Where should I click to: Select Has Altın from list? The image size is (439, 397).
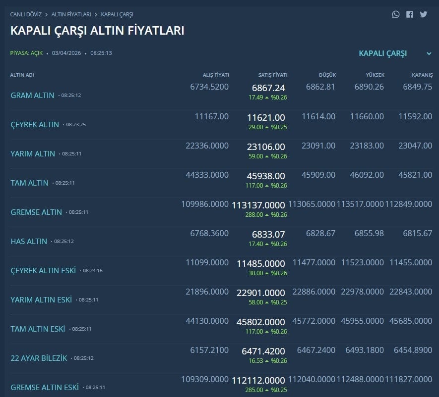[29, 241]
